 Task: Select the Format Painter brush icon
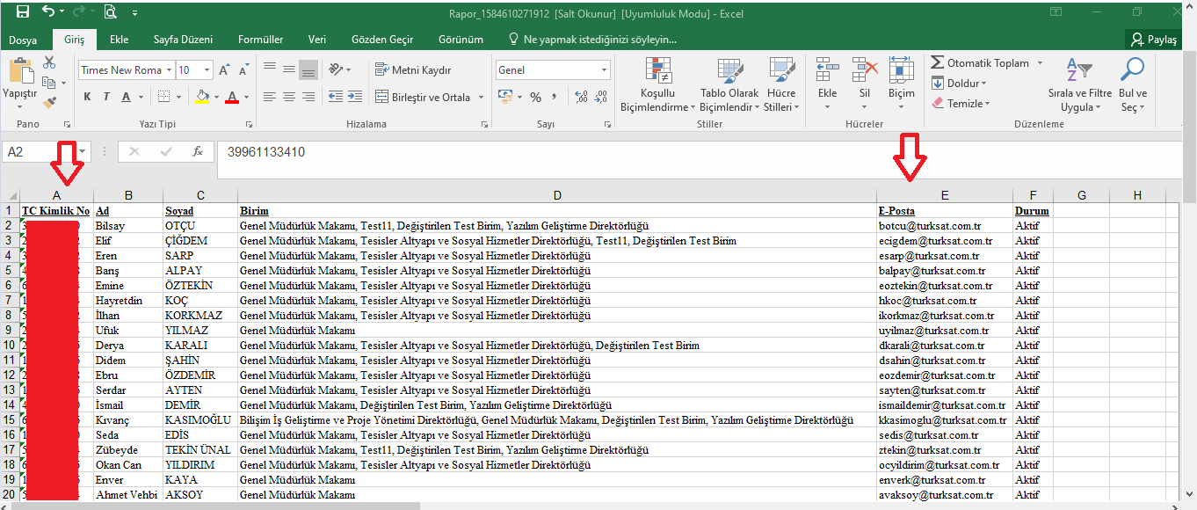[49, 103]
